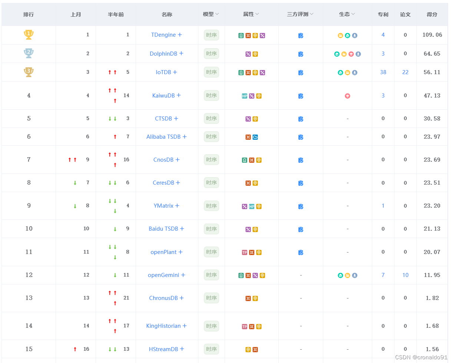Open the YMatrix database link
453x363 pixels.
pyautogui.click(x=163, y=206)
